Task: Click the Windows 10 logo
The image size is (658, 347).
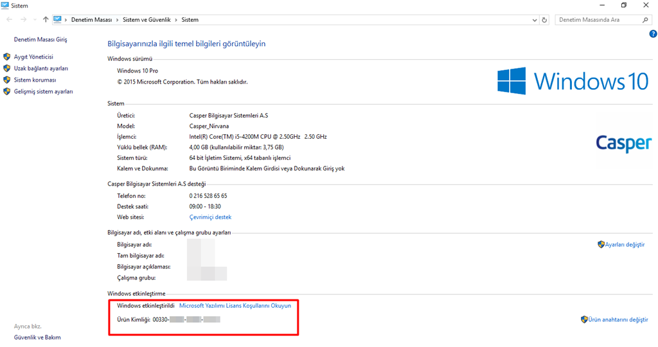Action: pyautogui.click(x=573, y=81)
